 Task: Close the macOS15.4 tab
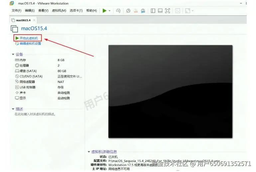[x=34, y=20]
